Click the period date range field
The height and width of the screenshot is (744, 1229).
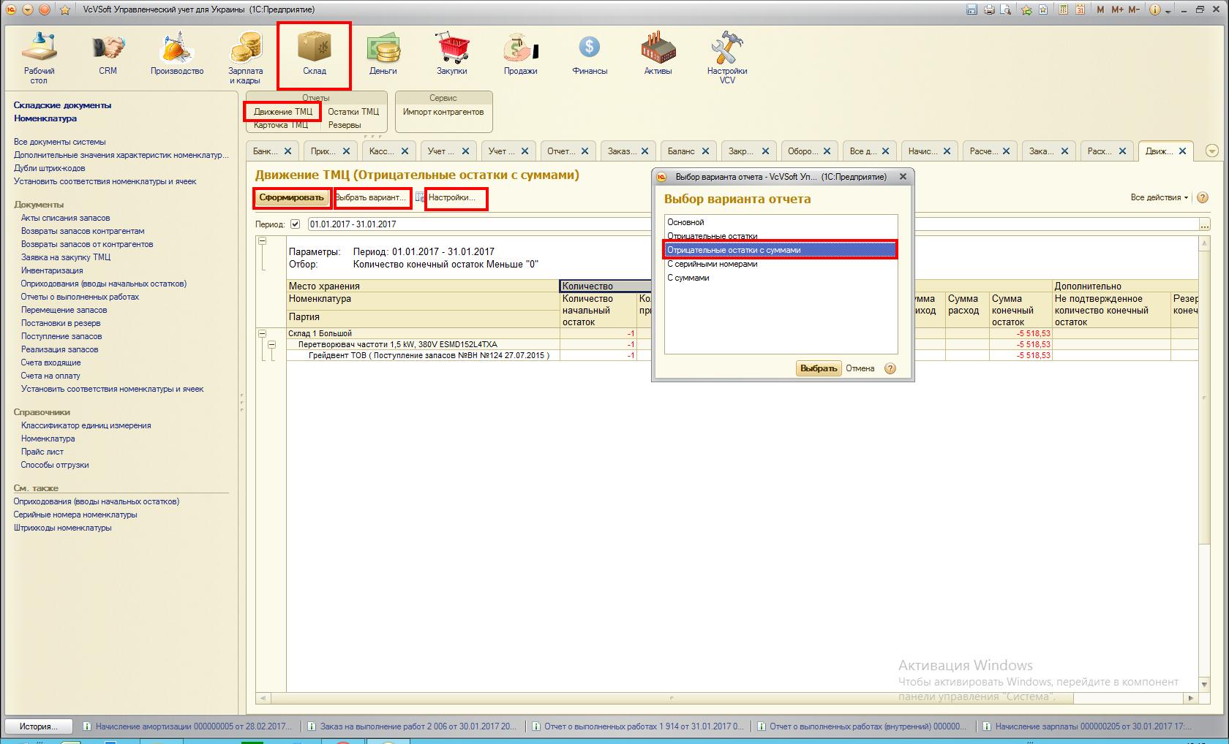point(476,224)
